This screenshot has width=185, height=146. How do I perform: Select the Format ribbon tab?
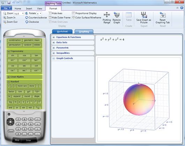coord(53,8)
